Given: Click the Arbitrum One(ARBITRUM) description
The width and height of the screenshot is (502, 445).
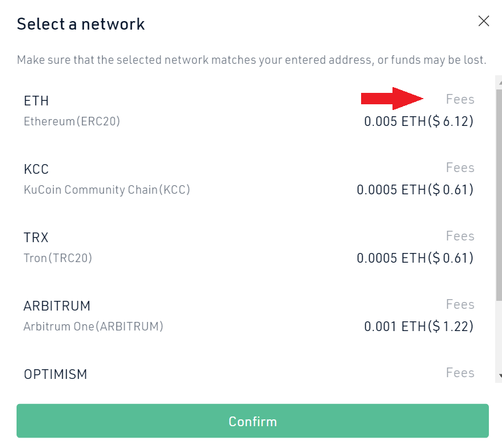Looking at the screenshot, I should coord(94,326).
